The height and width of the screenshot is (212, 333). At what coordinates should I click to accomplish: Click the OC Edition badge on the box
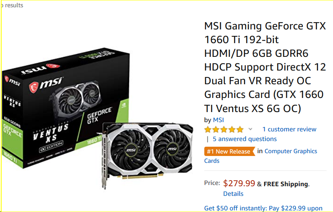tap(51, 146)
